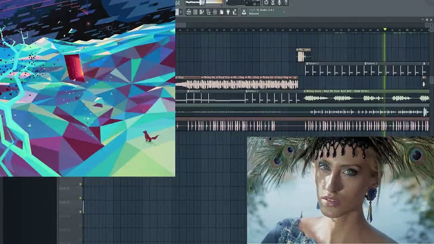The image size is (434, 244).
Task: Click the red door in the game window
Action: [x=74, y=68]
